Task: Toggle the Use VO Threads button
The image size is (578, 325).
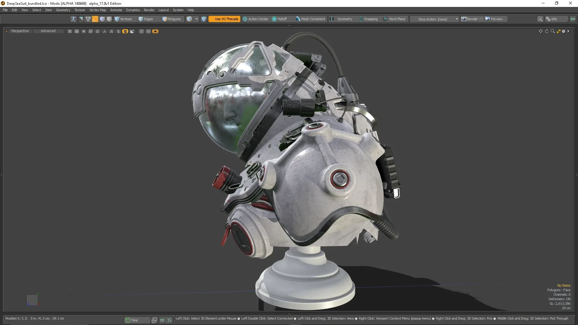Action: tap(224, 19)
